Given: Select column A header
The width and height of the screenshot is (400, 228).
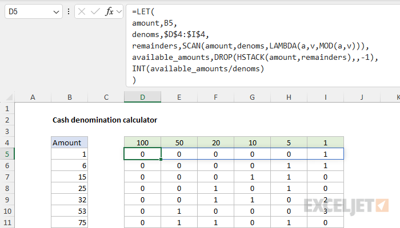Looking at the screenshot, I should [33, 97].
